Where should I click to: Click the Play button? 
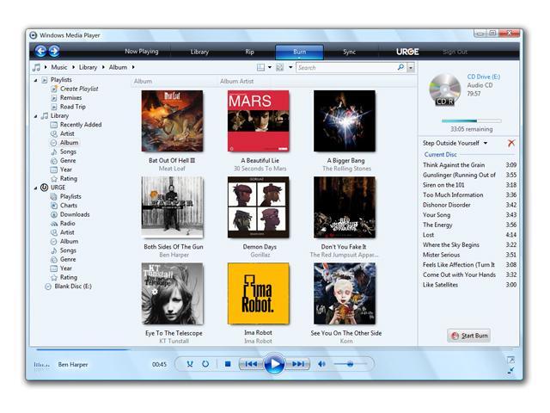274,364
